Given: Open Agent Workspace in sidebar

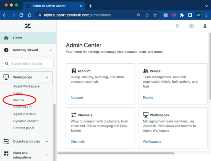Looking at the screenshot, I should click(x=26, y=86).
